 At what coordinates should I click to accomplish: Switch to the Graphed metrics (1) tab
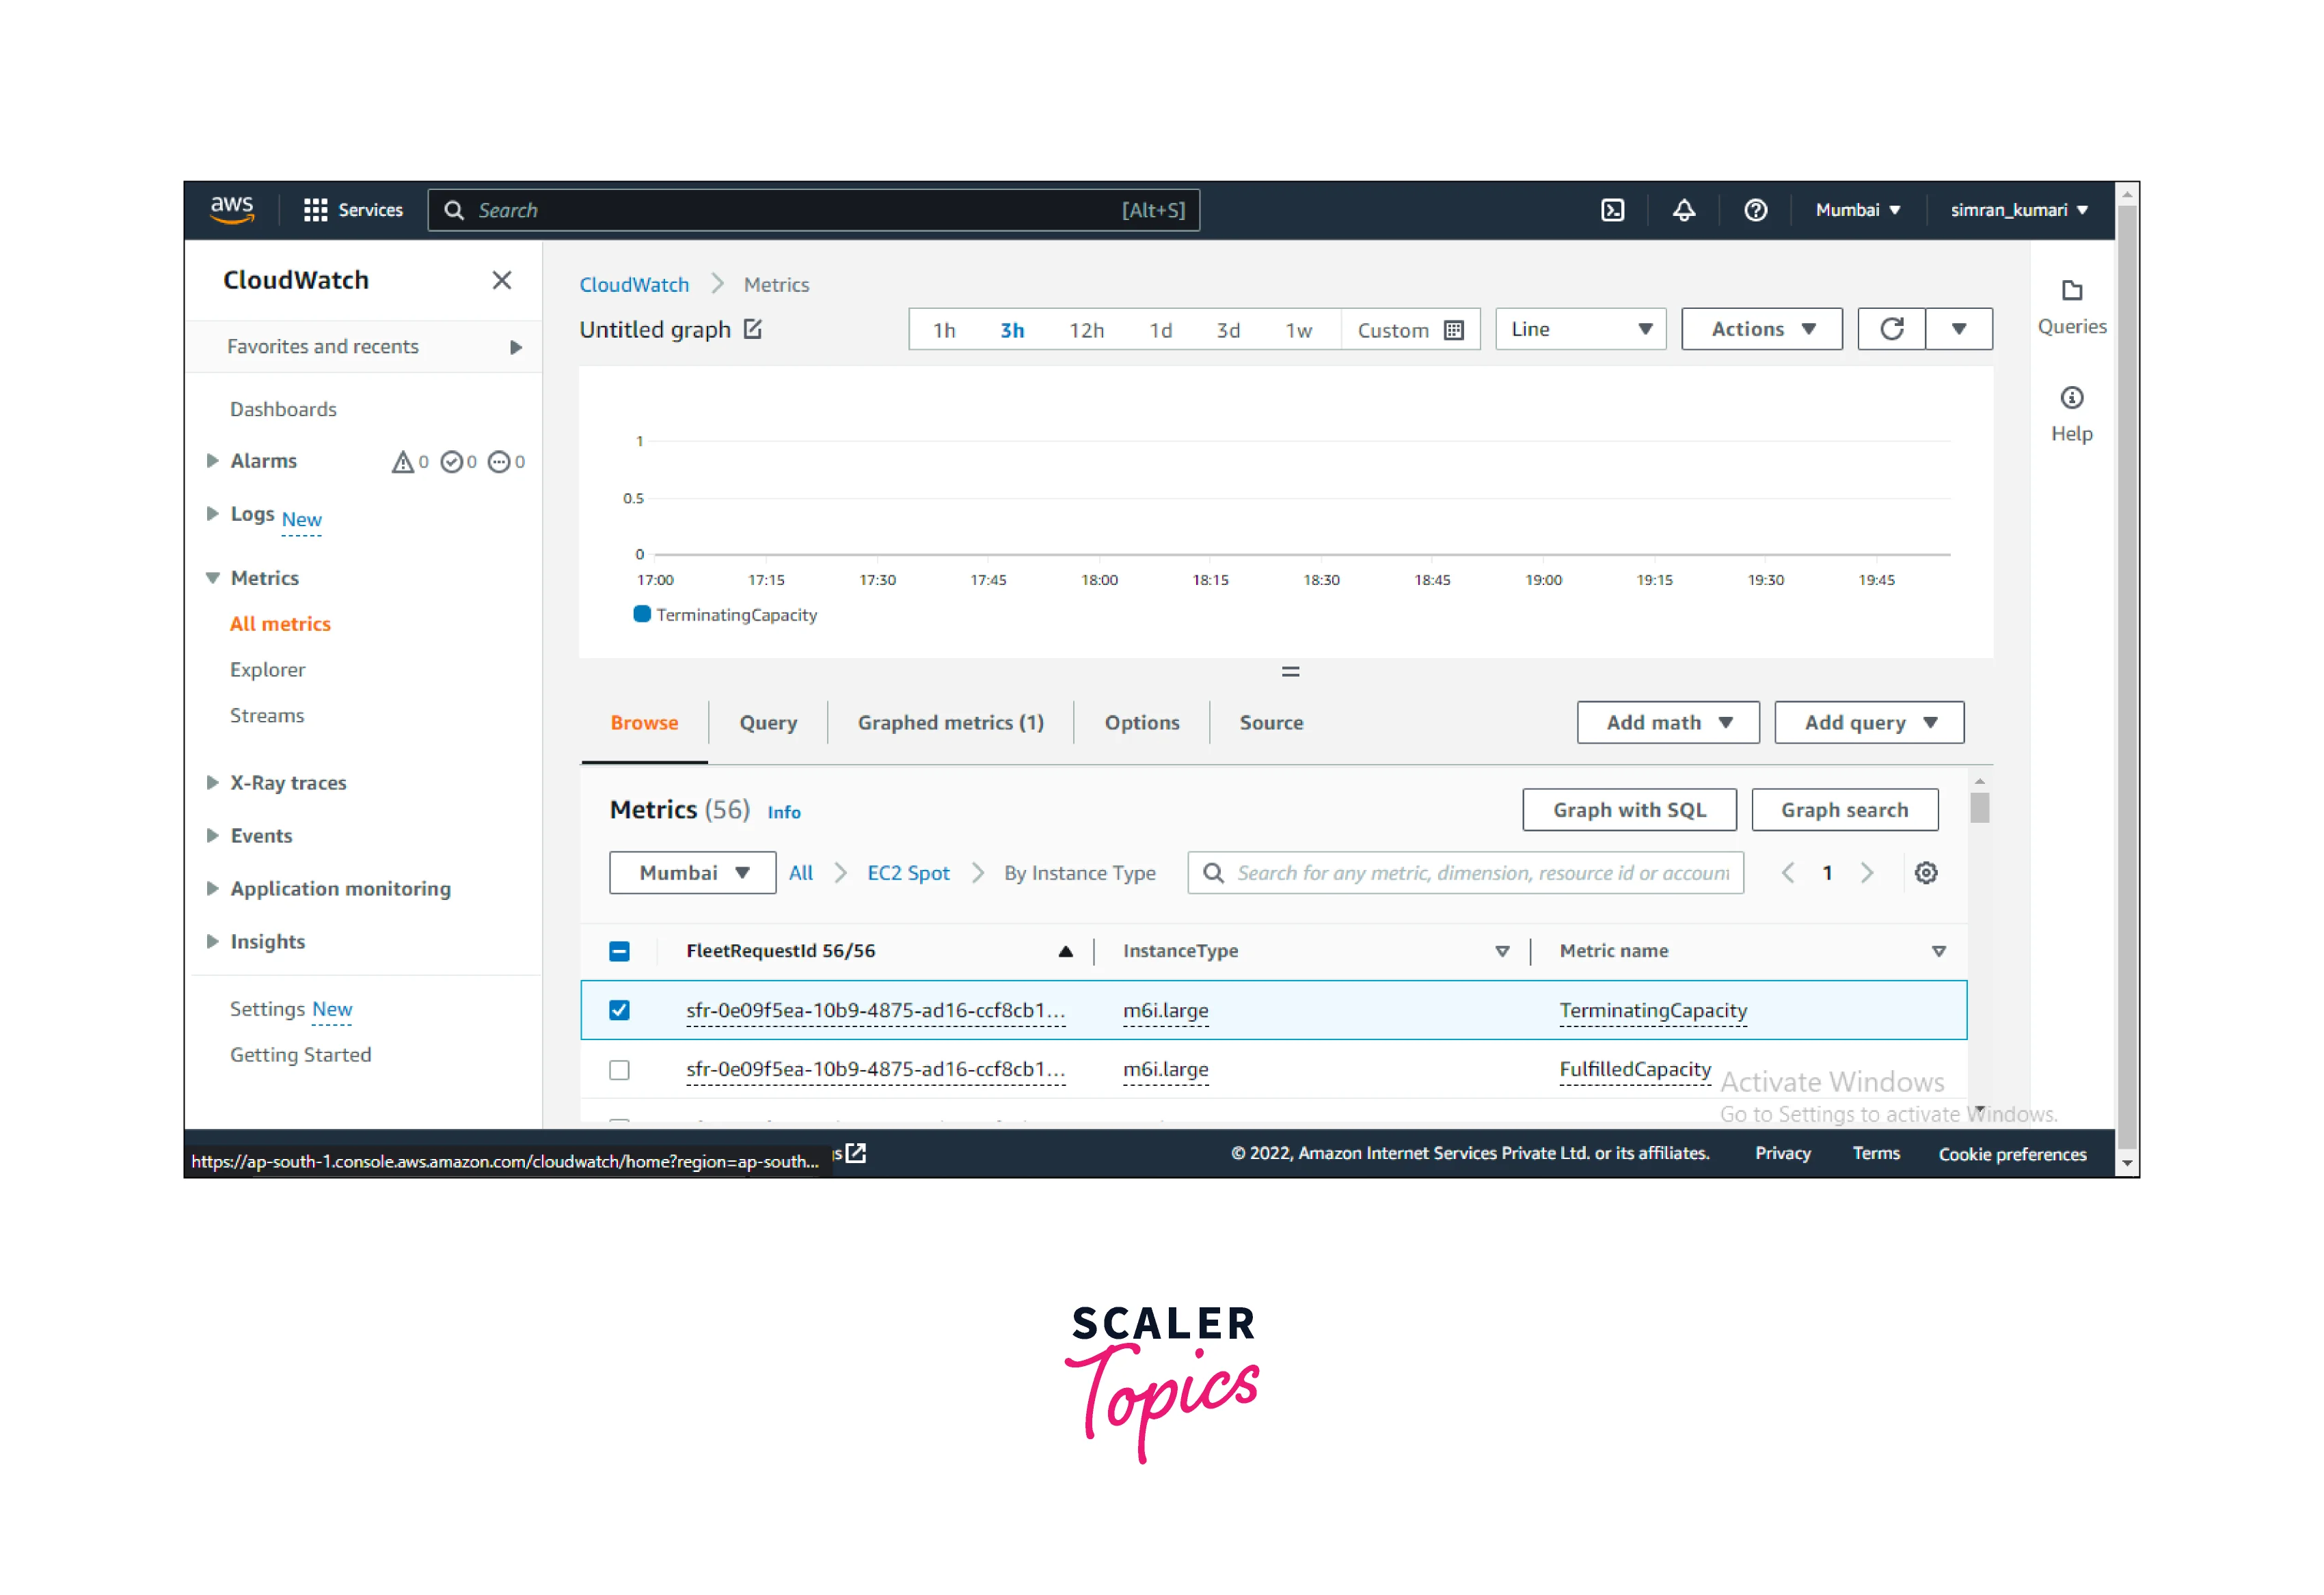coord(950,723)
